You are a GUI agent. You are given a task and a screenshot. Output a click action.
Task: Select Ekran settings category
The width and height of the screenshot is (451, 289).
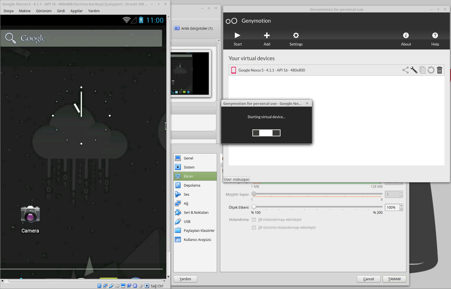[195, 176]
